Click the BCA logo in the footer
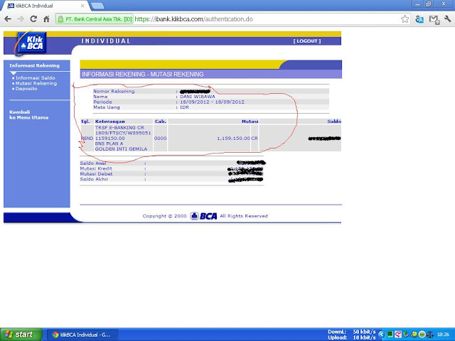Image resolution: width=455 pixels, height=341 pixels. 204,216
